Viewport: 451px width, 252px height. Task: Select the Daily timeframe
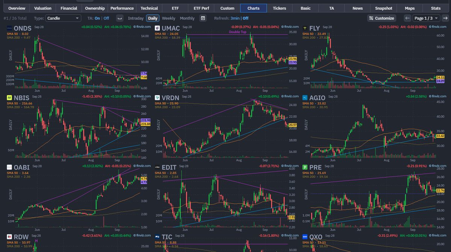tap(153, 18)
